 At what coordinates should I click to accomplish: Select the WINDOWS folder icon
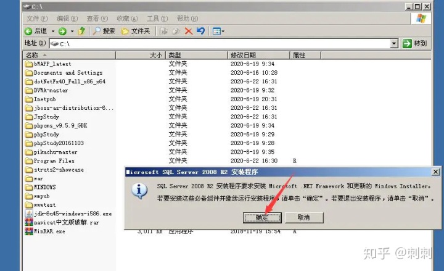(29, 188)
